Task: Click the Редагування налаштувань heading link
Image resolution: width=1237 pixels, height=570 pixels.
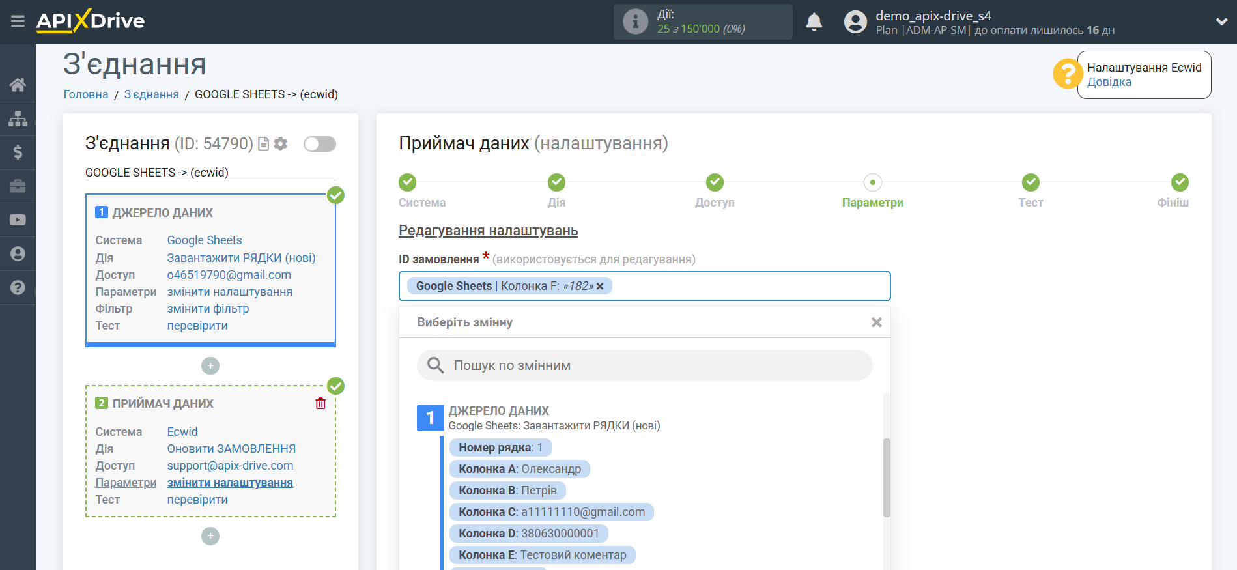Action: point(488,231)
